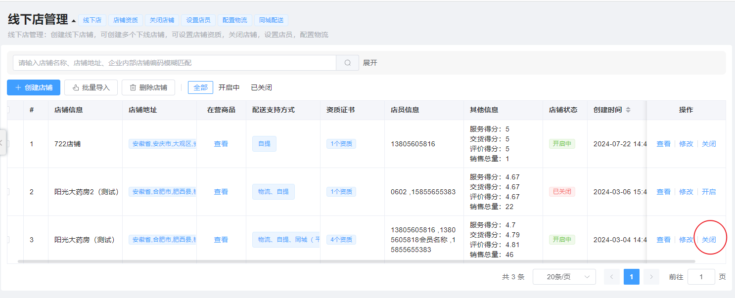This screenshot has height=298, width=735.
Task: Click the 自提 delivery tag
Action: pyautogui.click(x=264, y=144)
